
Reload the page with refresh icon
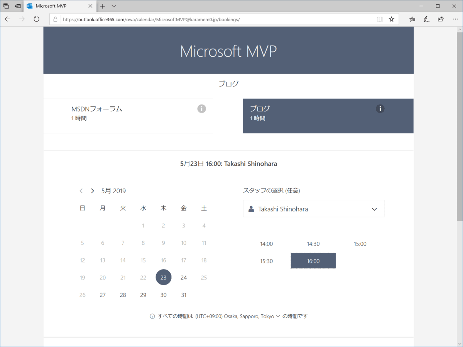point(37,19)
